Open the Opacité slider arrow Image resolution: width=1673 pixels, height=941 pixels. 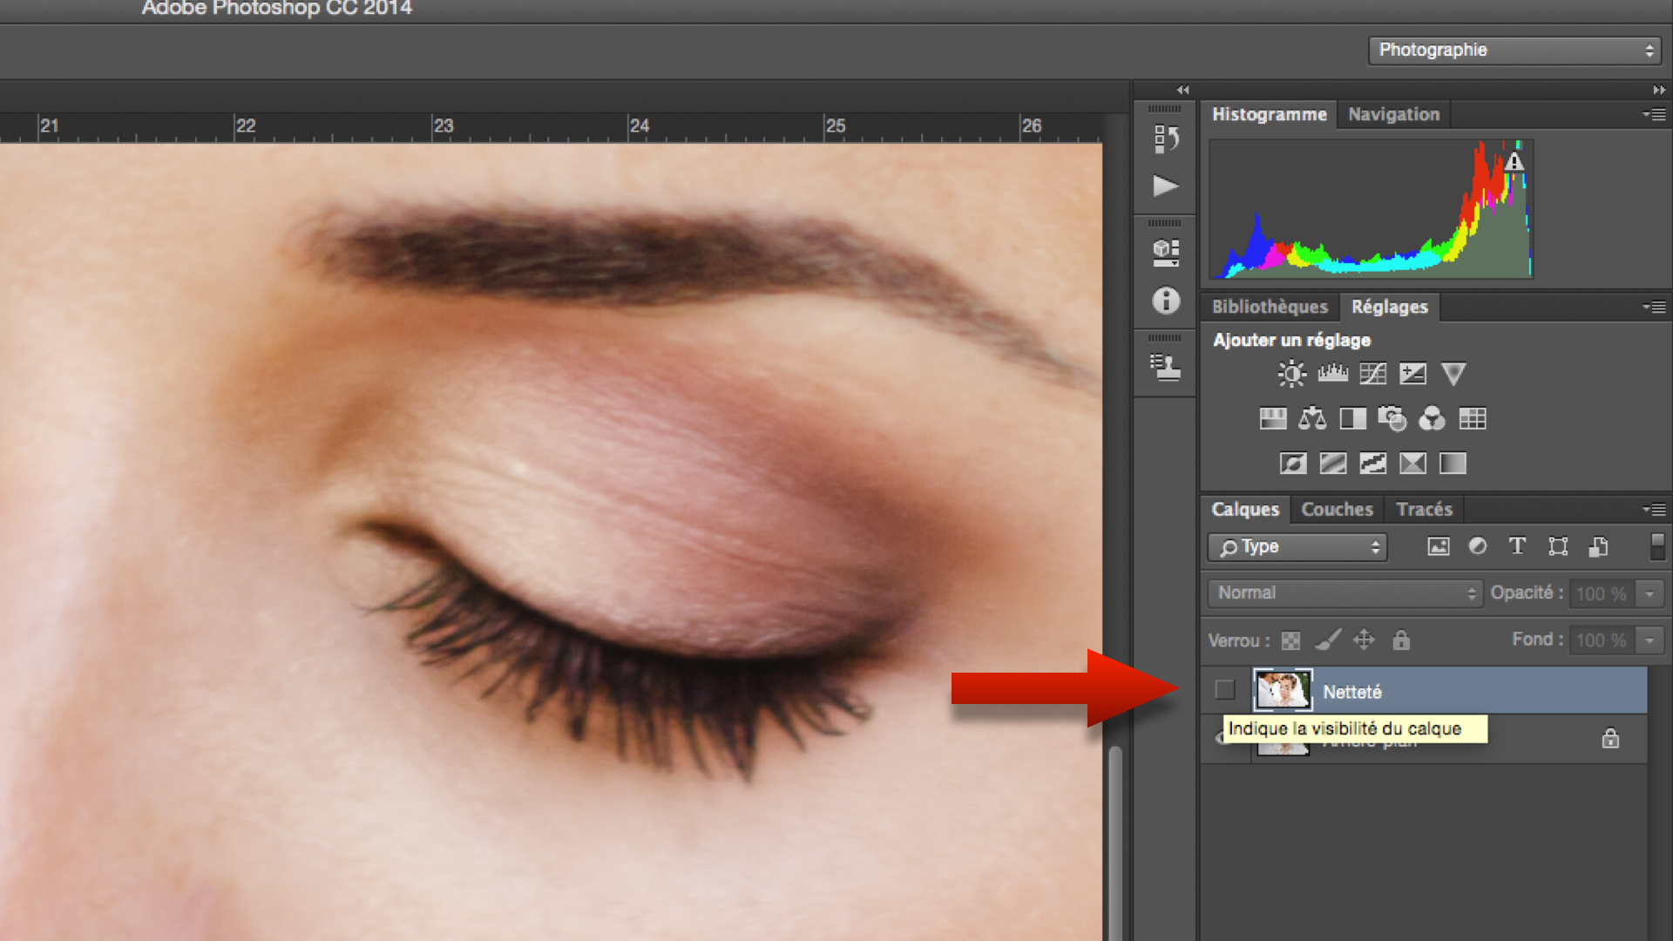1649,593
